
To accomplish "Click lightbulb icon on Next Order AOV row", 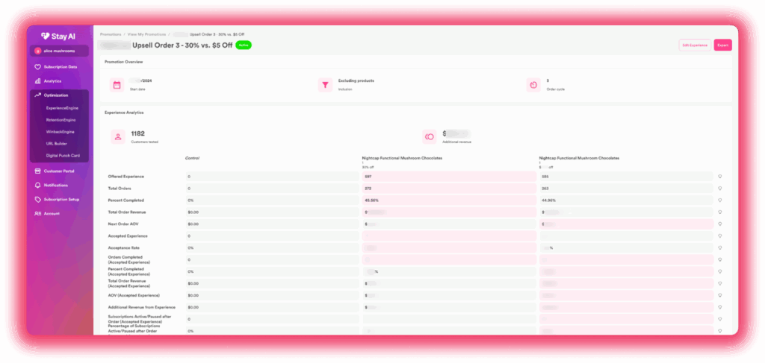I will click(719, 224).
